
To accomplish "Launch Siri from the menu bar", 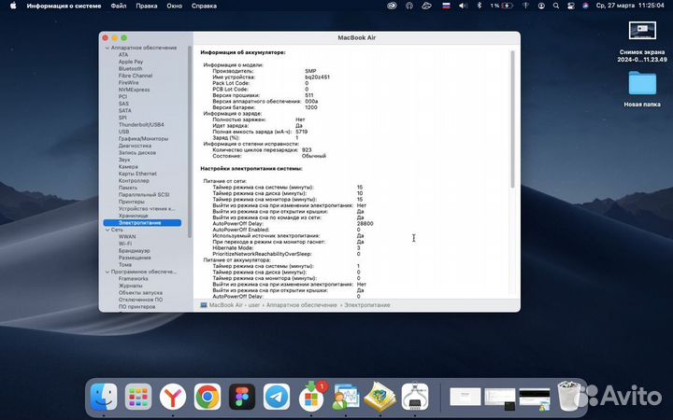I will [585, 6].
